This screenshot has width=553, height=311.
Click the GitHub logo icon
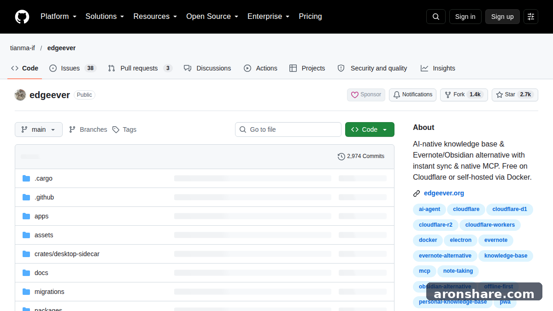click(22, 17)
